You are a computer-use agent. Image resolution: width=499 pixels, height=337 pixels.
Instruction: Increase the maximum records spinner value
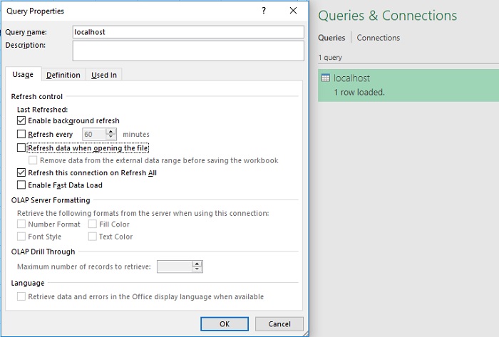tap(197, 263)
